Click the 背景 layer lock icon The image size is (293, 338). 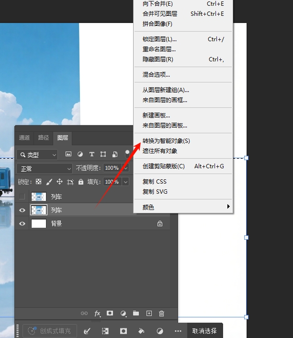click(160, 223)
